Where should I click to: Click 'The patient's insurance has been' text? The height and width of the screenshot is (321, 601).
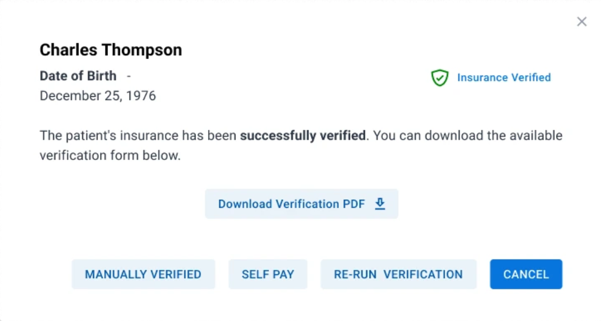pyautogui.click(x=138, y=135)
